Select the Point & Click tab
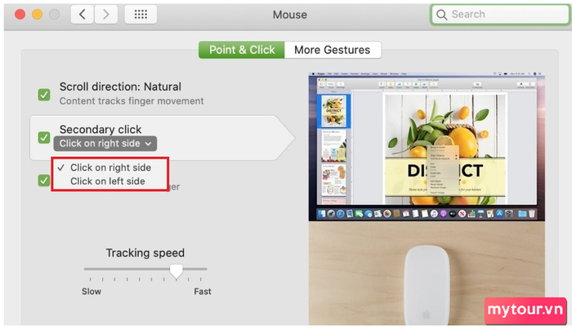The image size is (572, 331). (x=242, y=50)
